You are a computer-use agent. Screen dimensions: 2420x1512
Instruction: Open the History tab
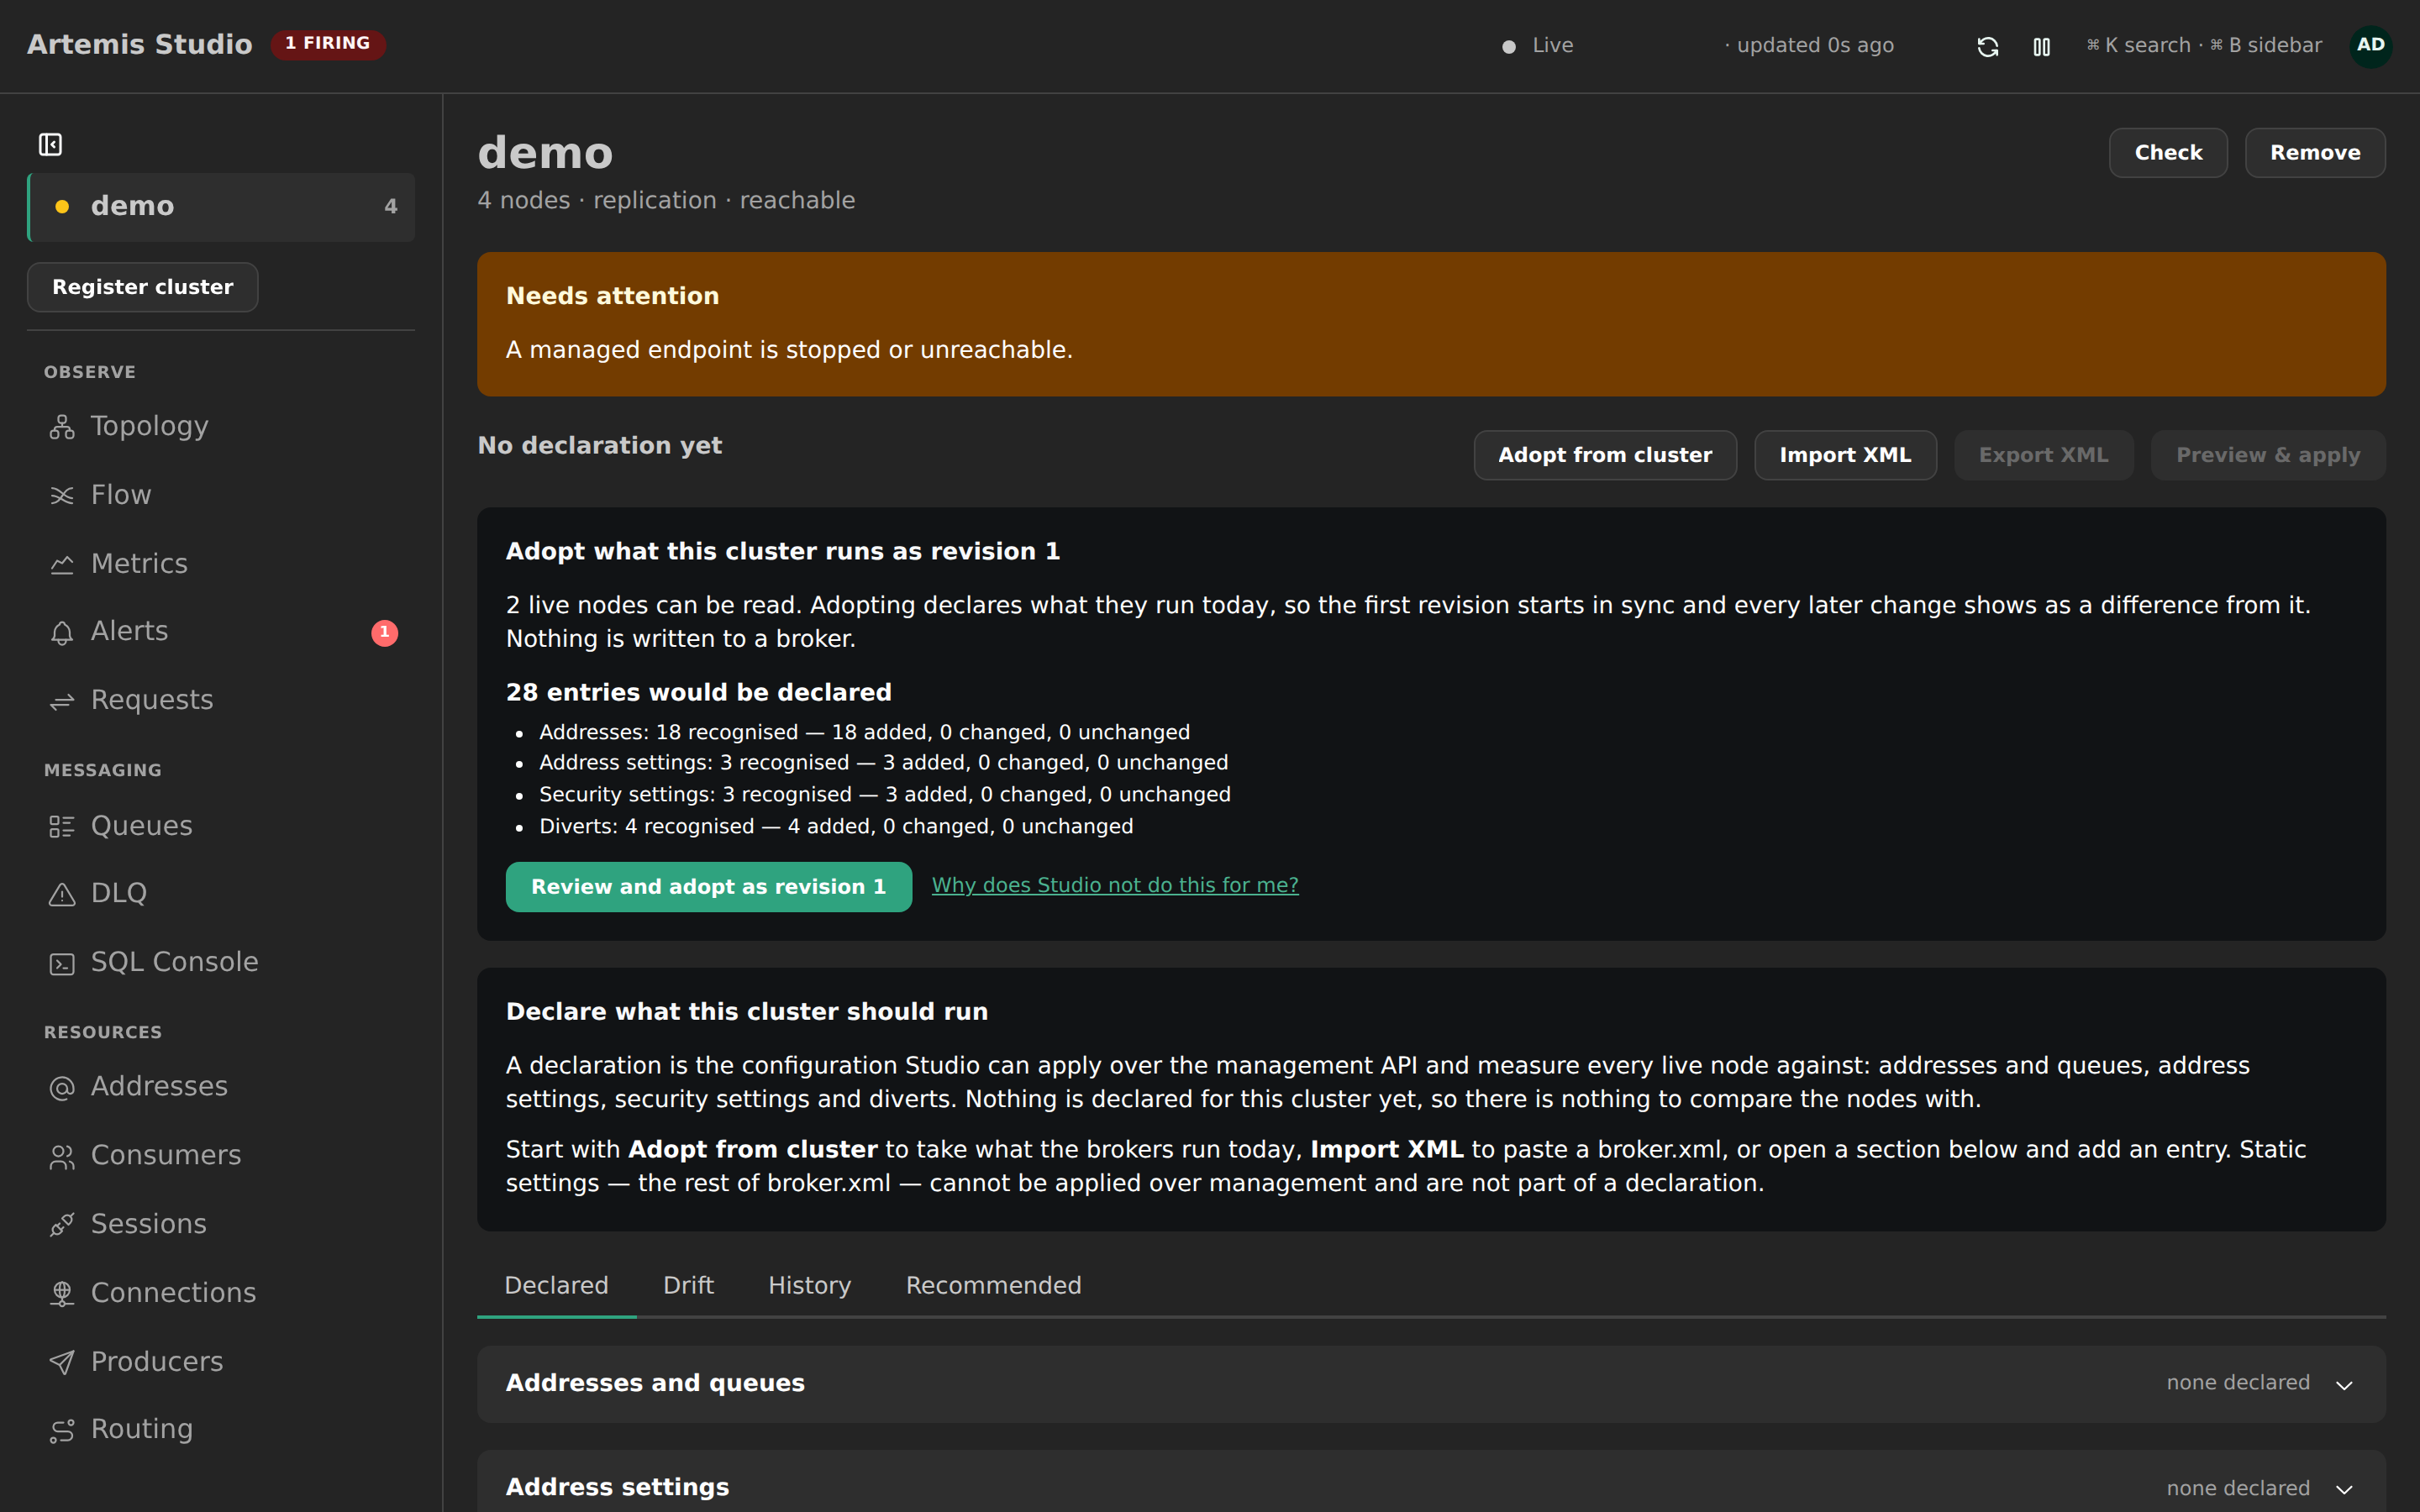[x=809, y=1285]
